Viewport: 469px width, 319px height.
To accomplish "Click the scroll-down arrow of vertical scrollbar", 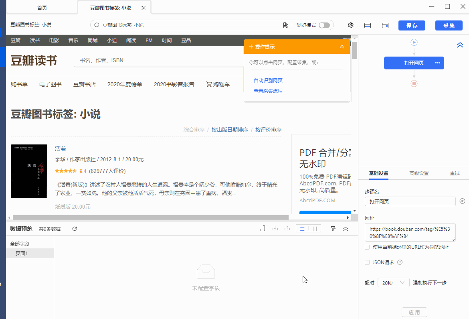I will tap(354, 211).
